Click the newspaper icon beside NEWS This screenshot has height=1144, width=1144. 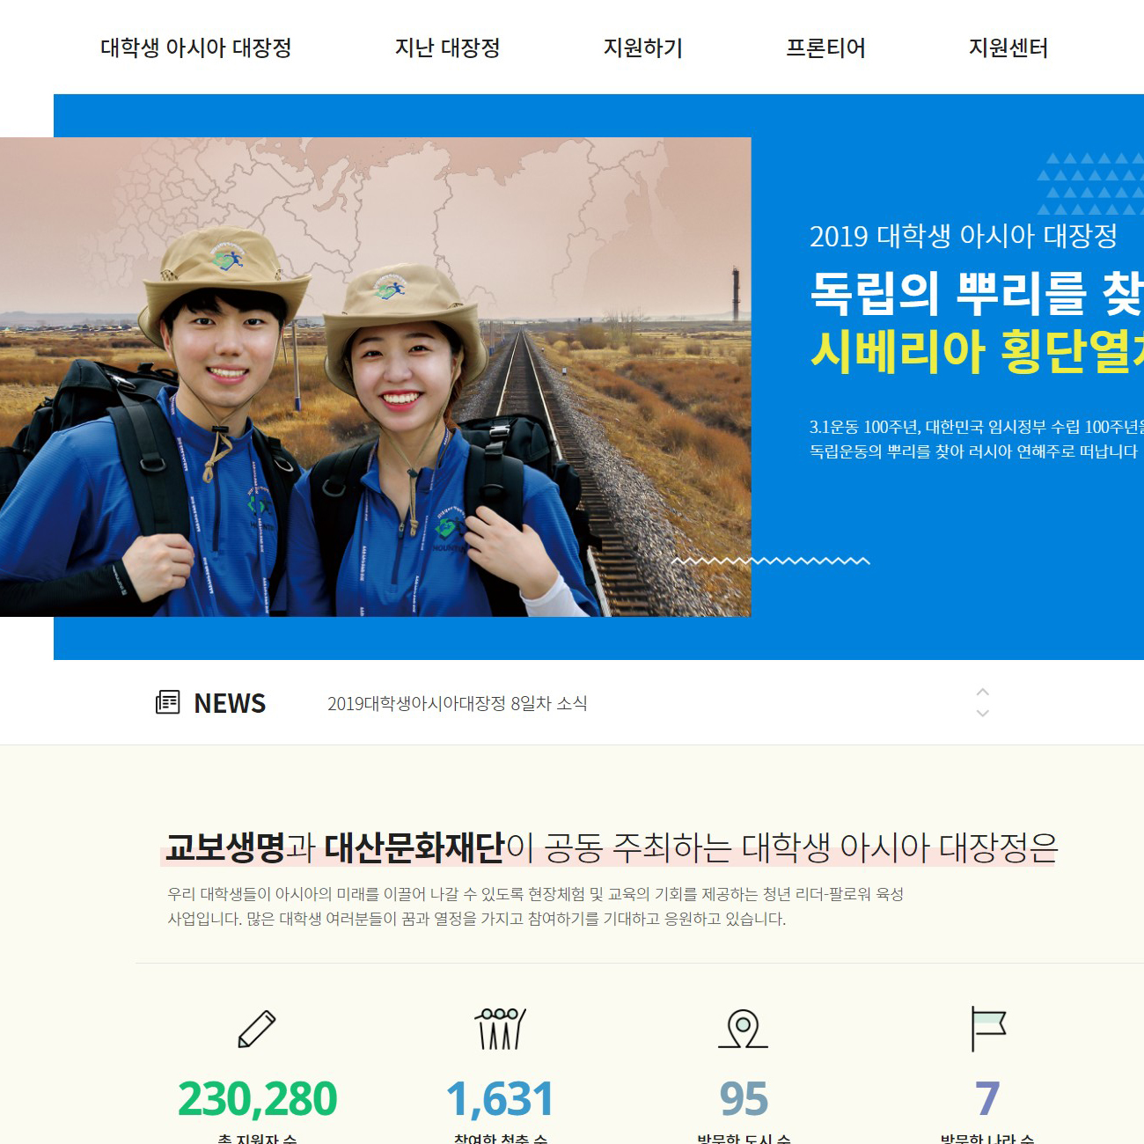pyautogui.click(x=167, y=702)
